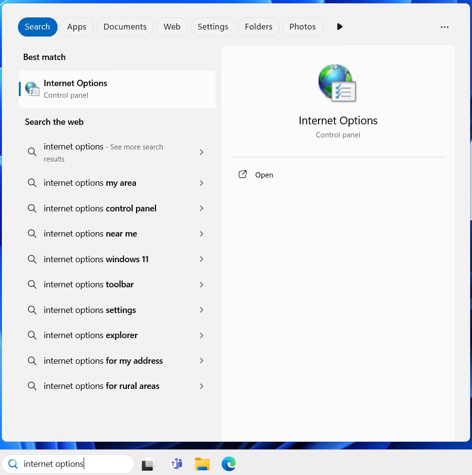Click the Open external-link icon
Image resolution: width=472 pixels, height=475 pixels.
click(243, 174)
